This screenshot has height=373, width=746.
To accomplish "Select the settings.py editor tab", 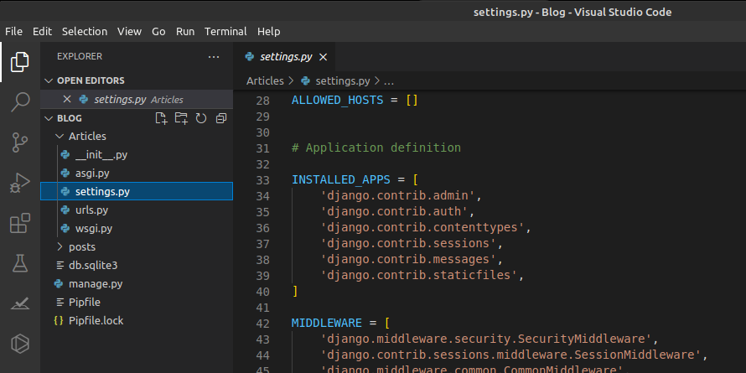I will point(284,57).
